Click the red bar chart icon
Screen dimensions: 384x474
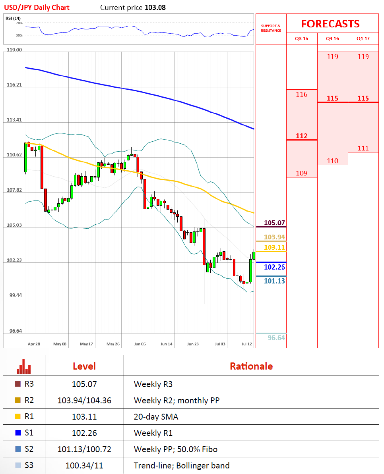pyautogui.click(x=23, y=366)
